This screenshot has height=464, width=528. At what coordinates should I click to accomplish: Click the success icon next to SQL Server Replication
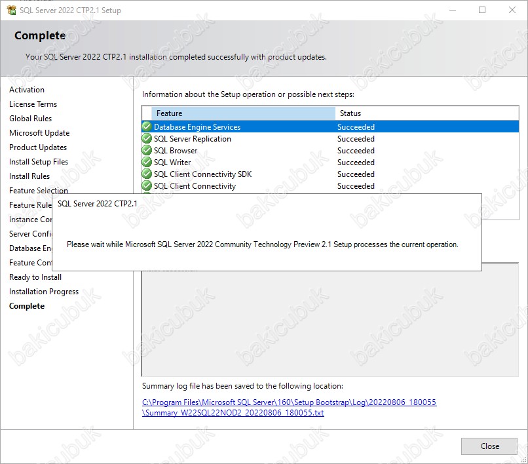(147, 138)
